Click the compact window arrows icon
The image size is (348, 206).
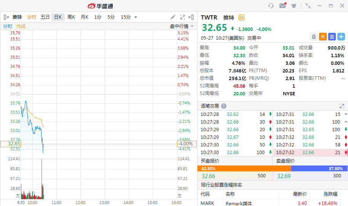tap(308, 6)
